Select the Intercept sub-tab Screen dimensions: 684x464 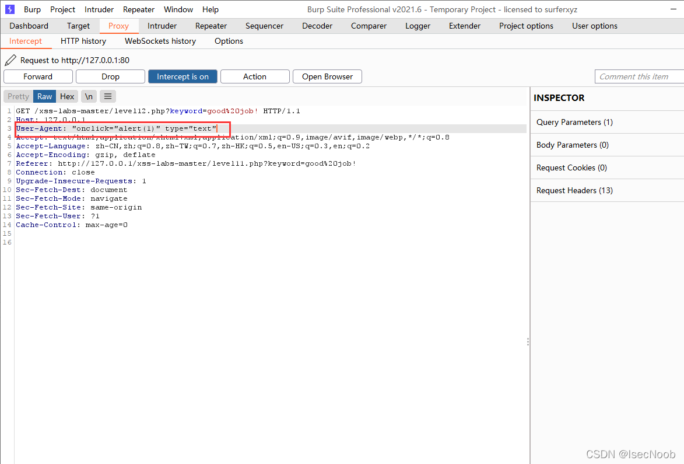point(25,41)
